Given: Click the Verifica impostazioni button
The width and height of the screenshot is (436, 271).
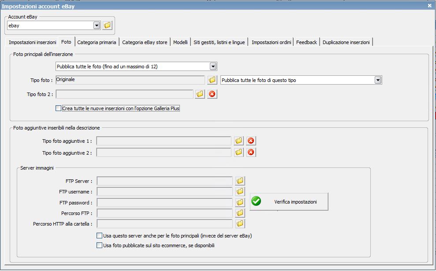Looking at the screenshot, I should 289,202.
